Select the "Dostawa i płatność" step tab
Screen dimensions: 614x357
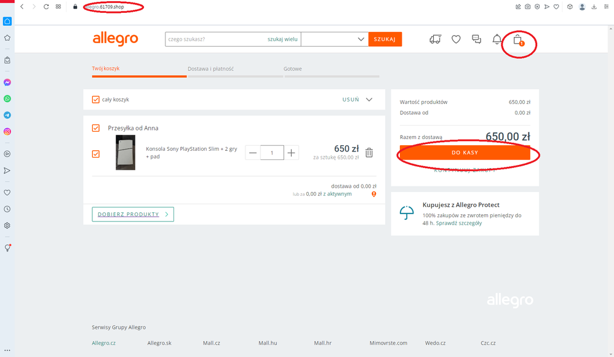[x=210, y=69]
